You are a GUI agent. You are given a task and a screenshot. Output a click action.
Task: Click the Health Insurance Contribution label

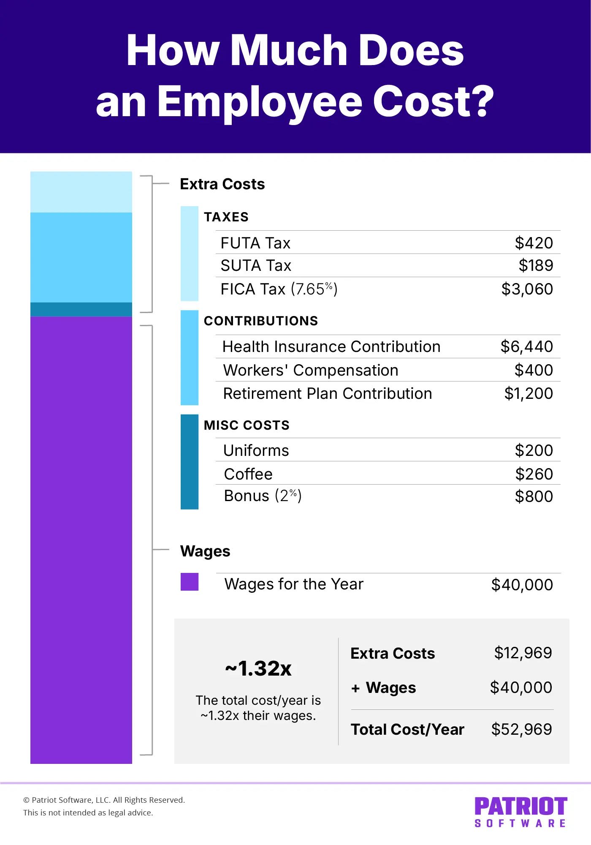coord(331,347)
